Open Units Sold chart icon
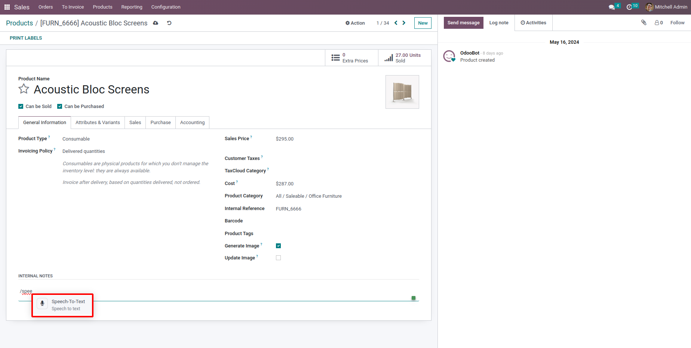The width and height of the screenshot is (691, 348). click(x=389, y=58)
